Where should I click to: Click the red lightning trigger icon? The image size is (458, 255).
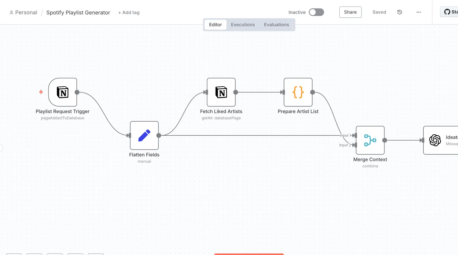[41, 92]
